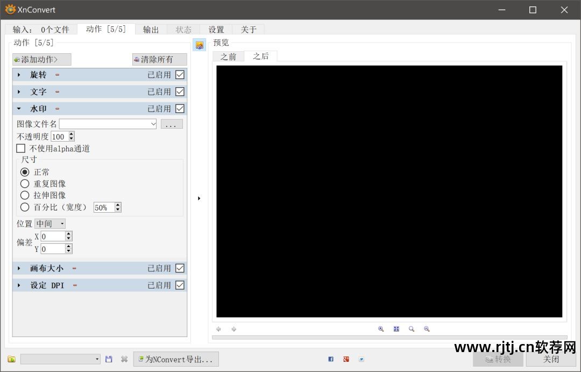Viewport: 581px width, 372px height.
Task: Open the 位置 dropdown showing 中间
Action: [x=51, y=223]
